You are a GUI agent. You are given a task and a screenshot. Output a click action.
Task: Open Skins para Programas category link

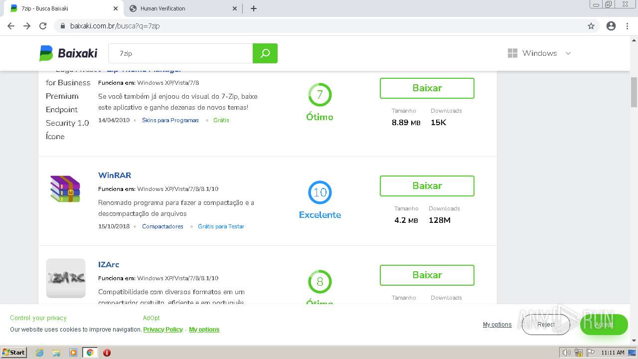point(170,120)
